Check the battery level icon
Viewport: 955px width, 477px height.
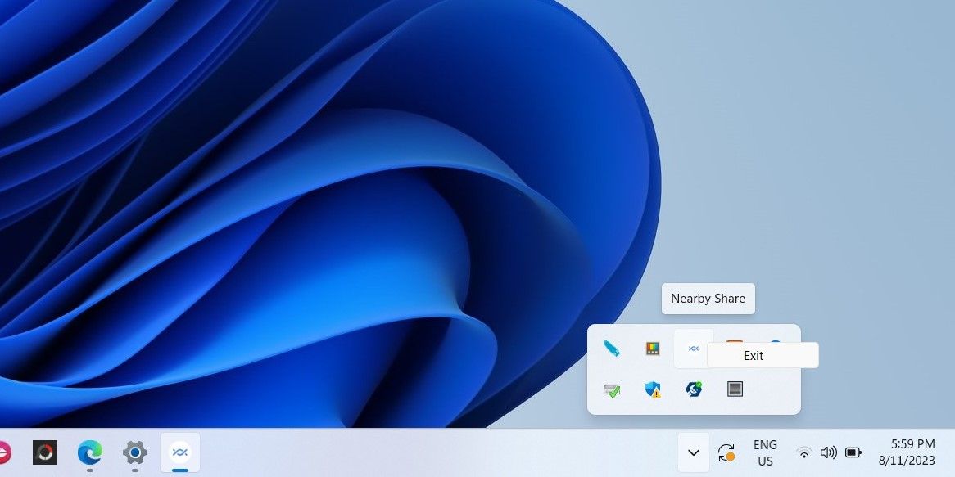[x=853, y=452]
